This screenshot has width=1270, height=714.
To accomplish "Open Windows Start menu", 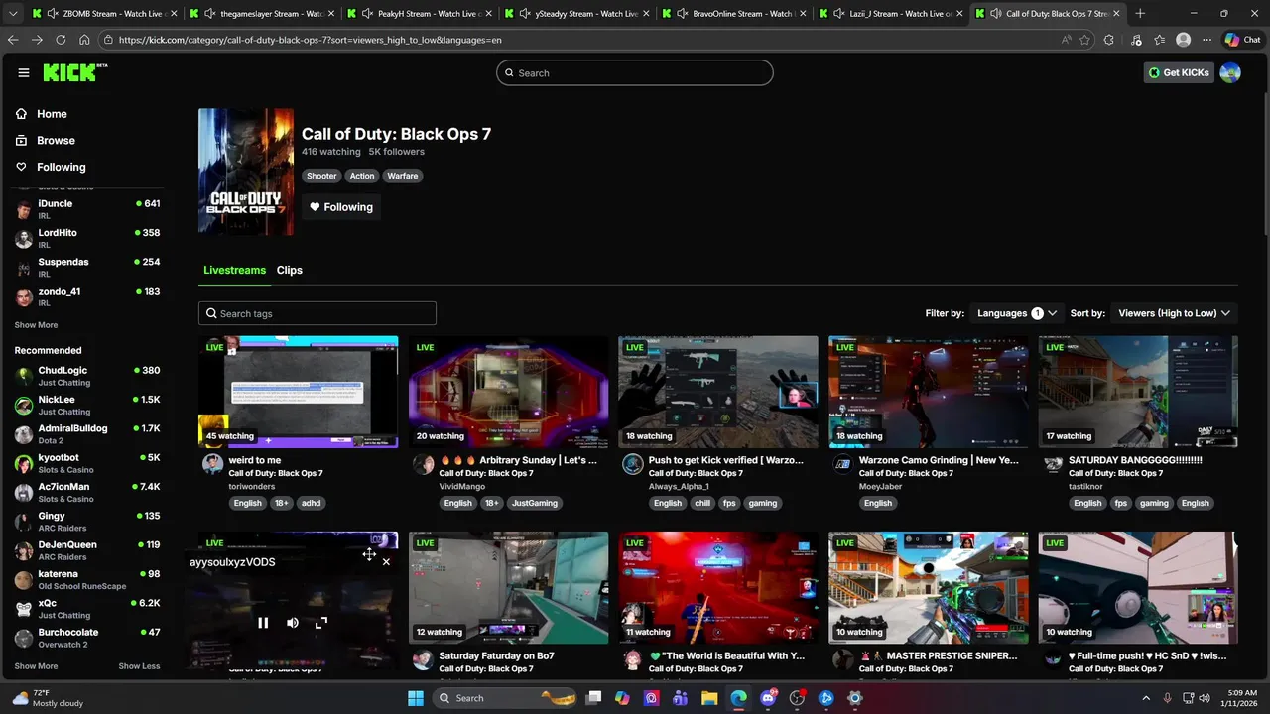I will [x=416, y=698].
